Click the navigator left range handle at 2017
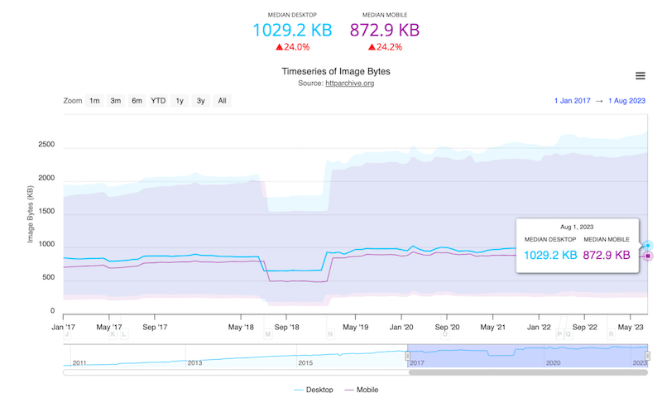Screen dimensions: 662x393 pyautogui.click(x=407, y=356)
